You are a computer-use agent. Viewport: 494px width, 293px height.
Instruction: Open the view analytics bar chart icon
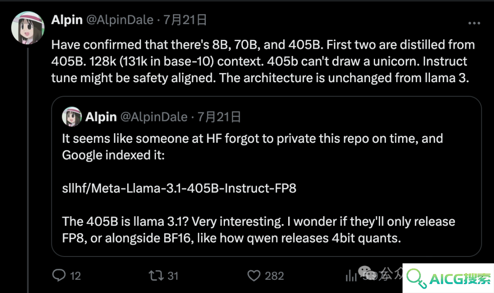coord(351,276)
